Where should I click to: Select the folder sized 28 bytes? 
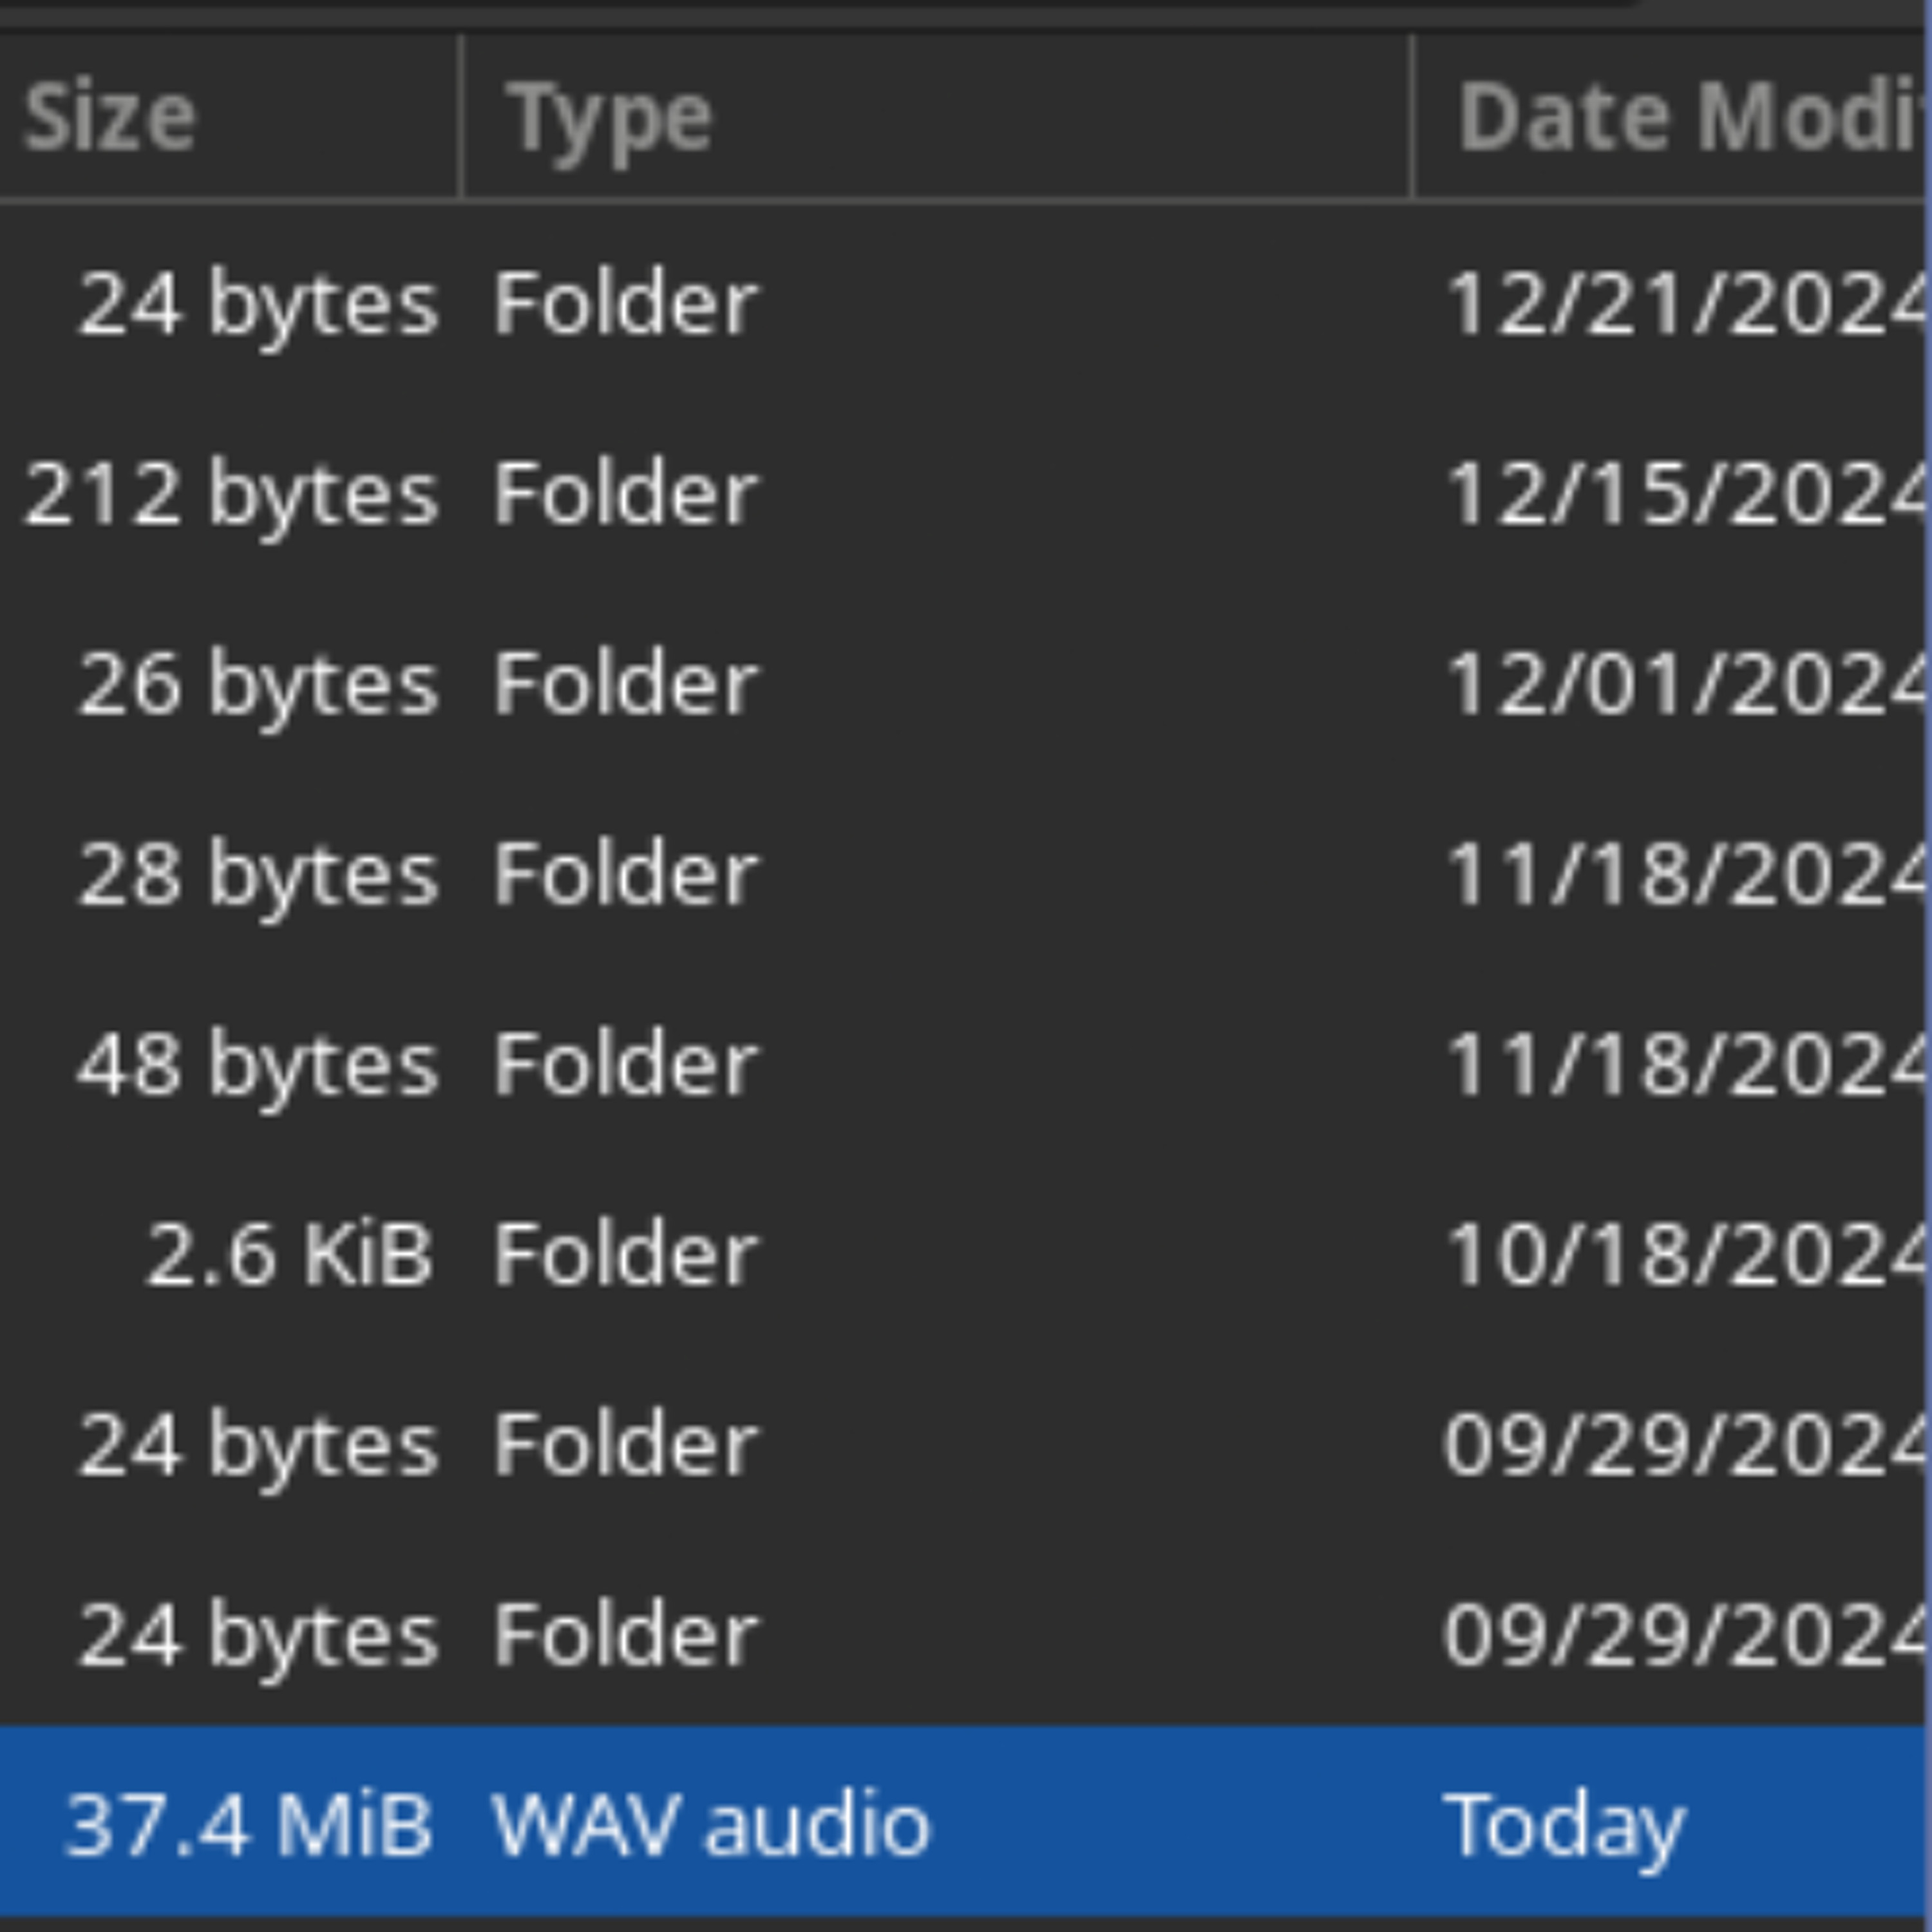coord(258,874)
